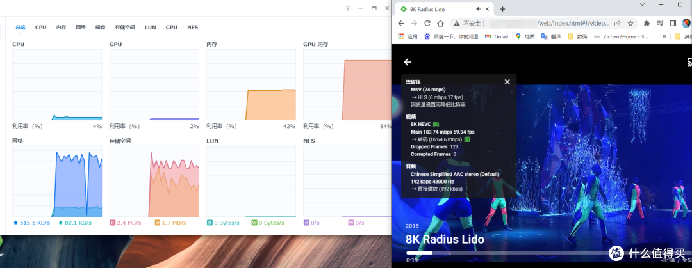Open the 网络 network tab
Screen dimensions: 692x268
pos(81,28)
